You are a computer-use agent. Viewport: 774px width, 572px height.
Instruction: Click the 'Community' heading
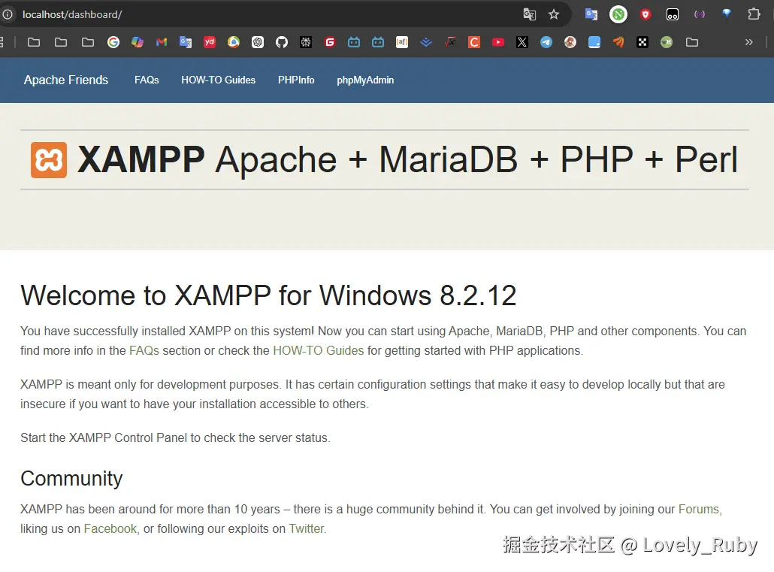(71, 479)
